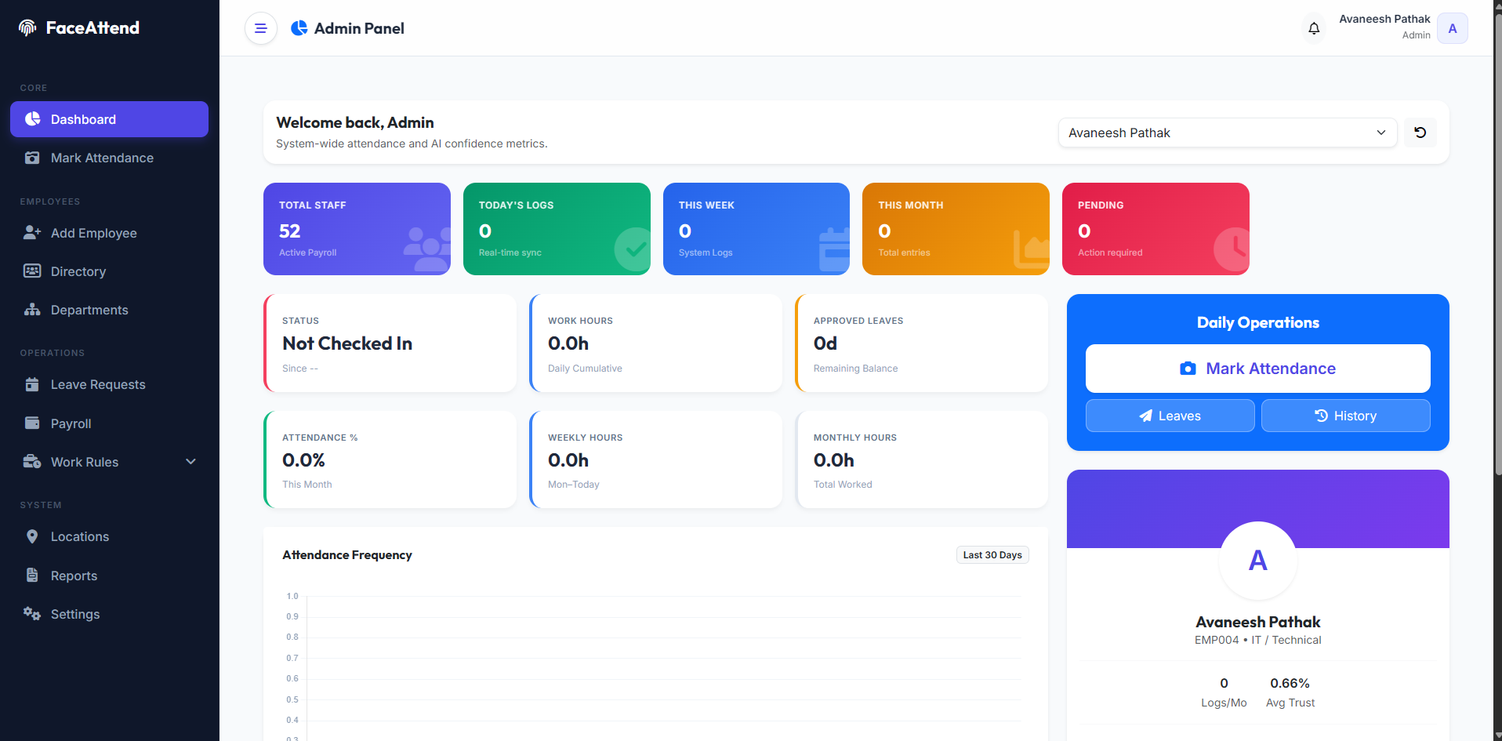Open Departments section
Image resolution: width=1502 pixels, height=741 pixels.
pyautogui.click(x=109, y=310)
